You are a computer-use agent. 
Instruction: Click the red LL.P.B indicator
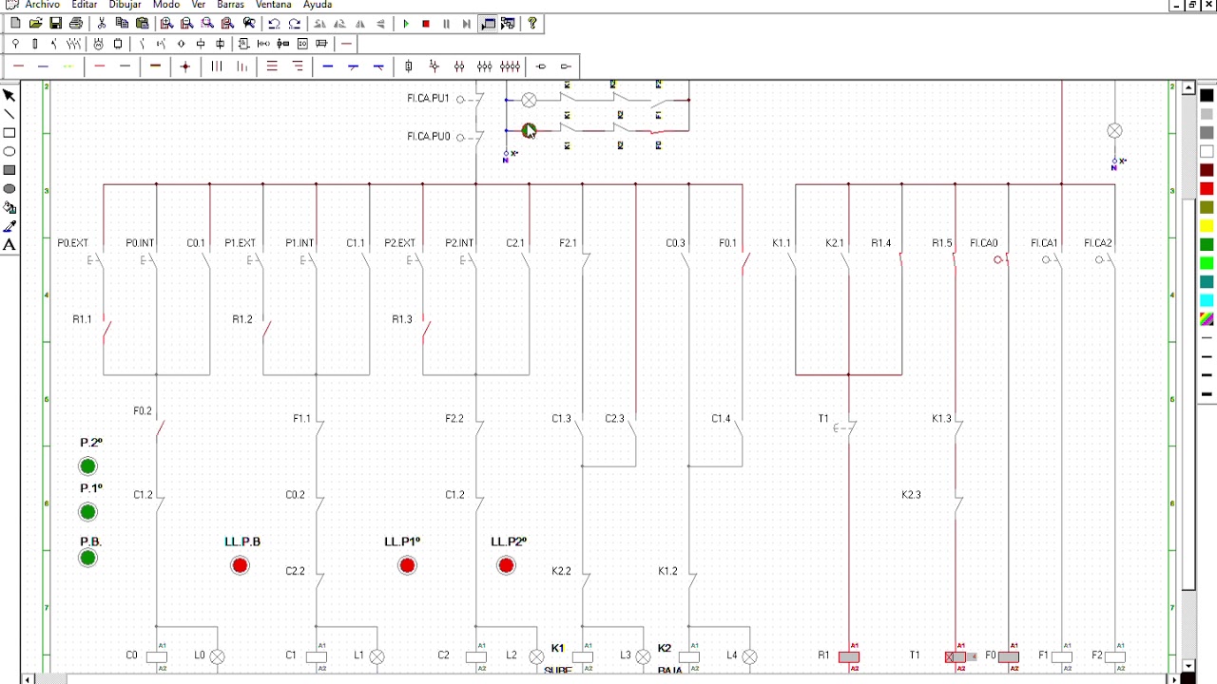click(240, 565)
